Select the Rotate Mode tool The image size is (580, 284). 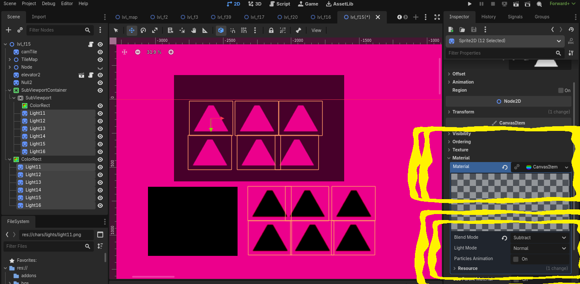pos(143,30)
